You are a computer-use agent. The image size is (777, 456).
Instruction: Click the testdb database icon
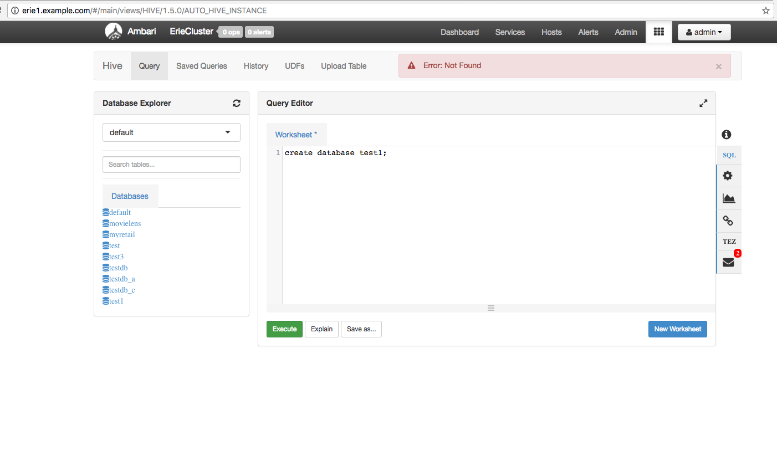106,268
